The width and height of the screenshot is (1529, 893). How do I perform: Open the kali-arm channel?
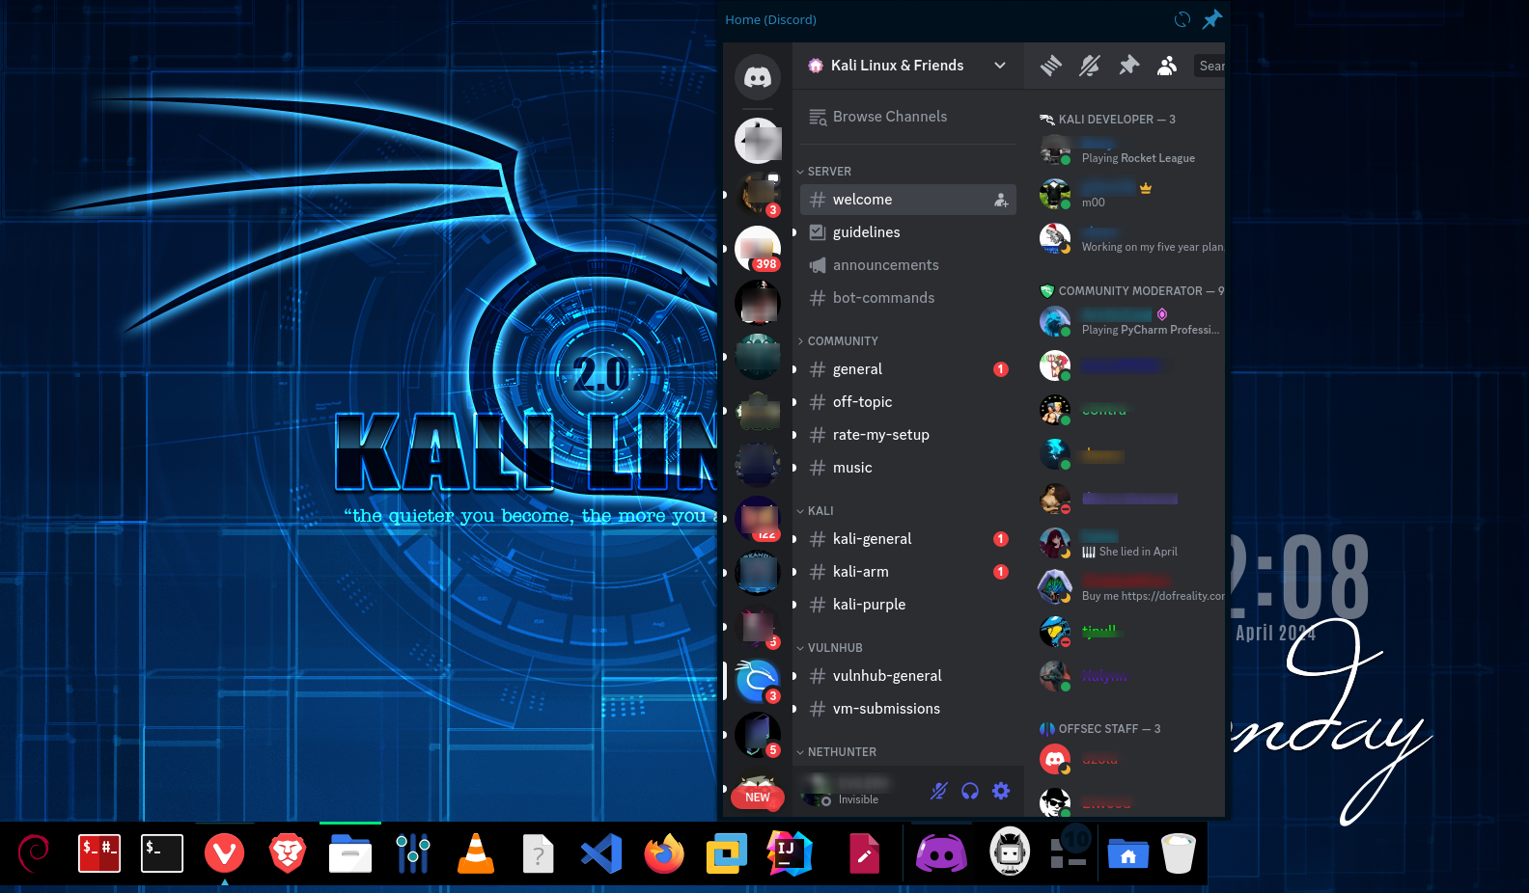pos(908,572)
